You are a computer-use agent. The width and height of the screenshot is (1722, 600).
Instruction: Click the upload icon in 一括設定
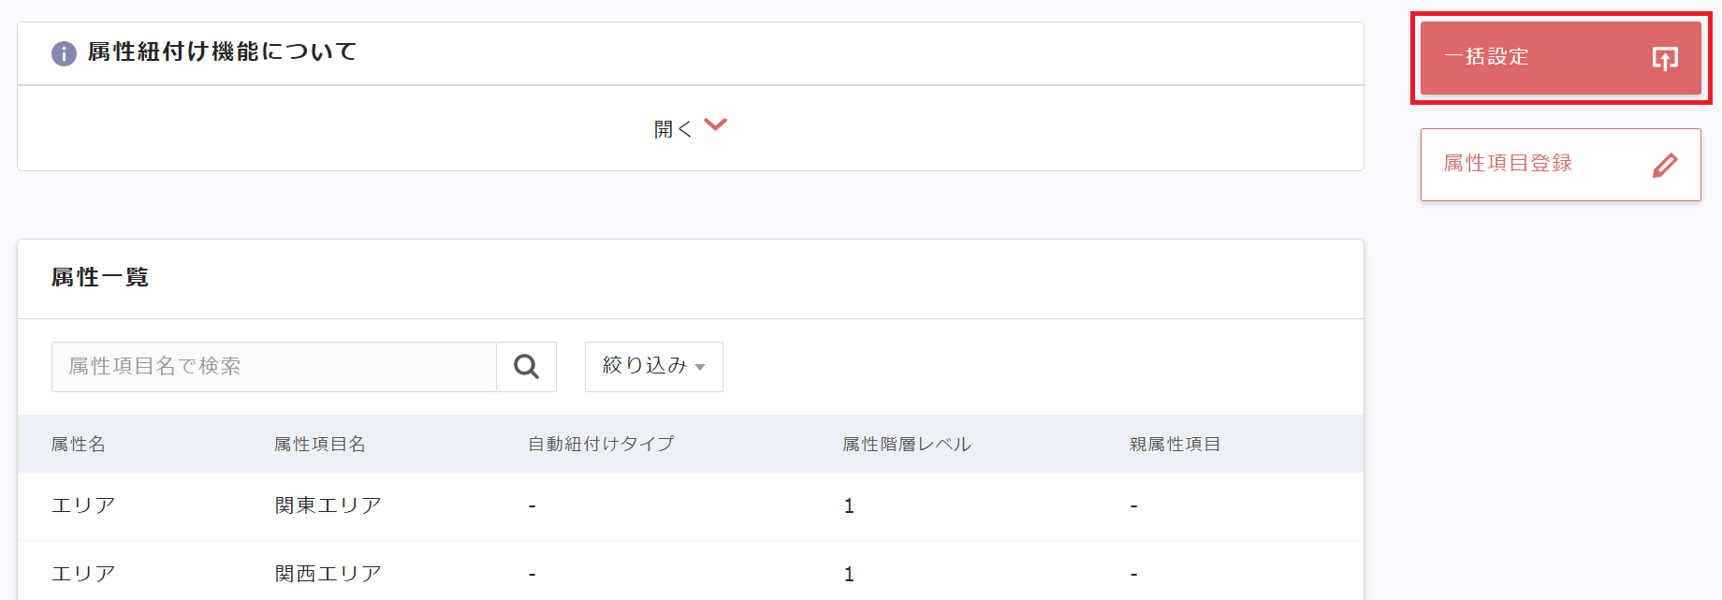pos(1665,59)
